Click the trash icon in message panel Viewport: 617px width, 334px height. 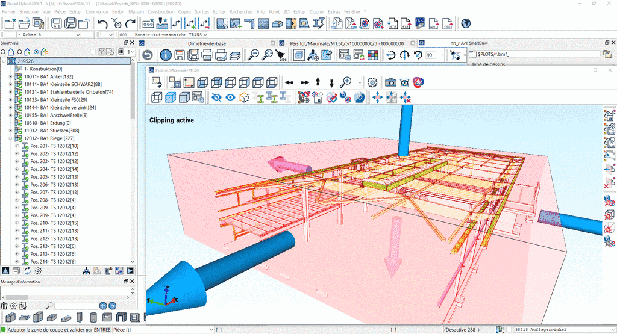[x=4, y=306]
